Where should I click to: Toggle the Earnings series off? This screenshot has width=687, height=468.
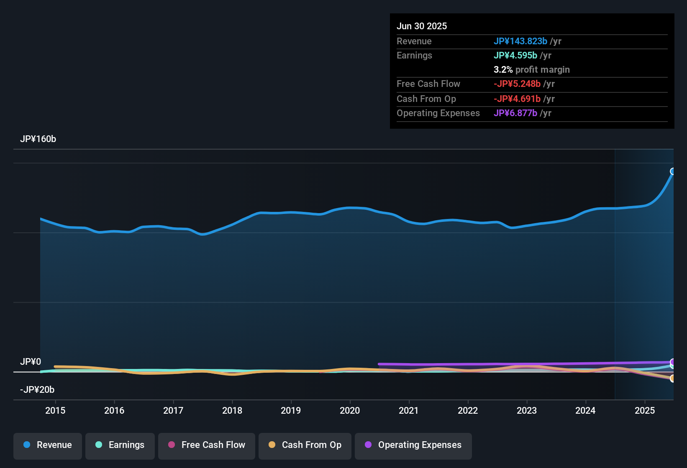click(120, 445)
